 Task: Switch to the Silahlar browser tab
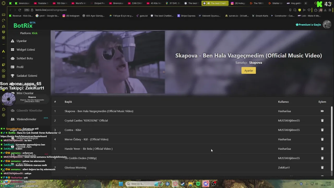pos(275,3)
